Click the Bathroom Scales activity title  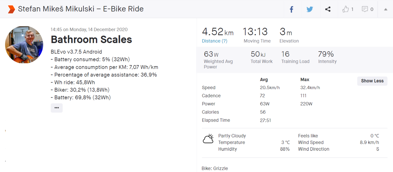point(91,39)
